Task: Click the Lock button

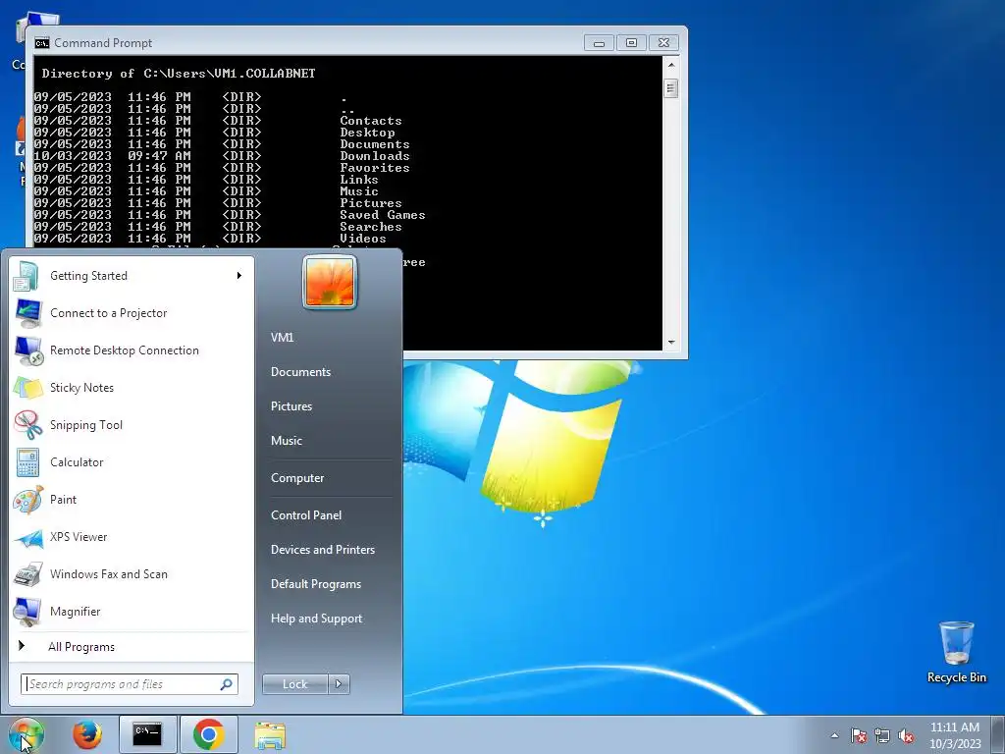Action: [x=295, y=684]
